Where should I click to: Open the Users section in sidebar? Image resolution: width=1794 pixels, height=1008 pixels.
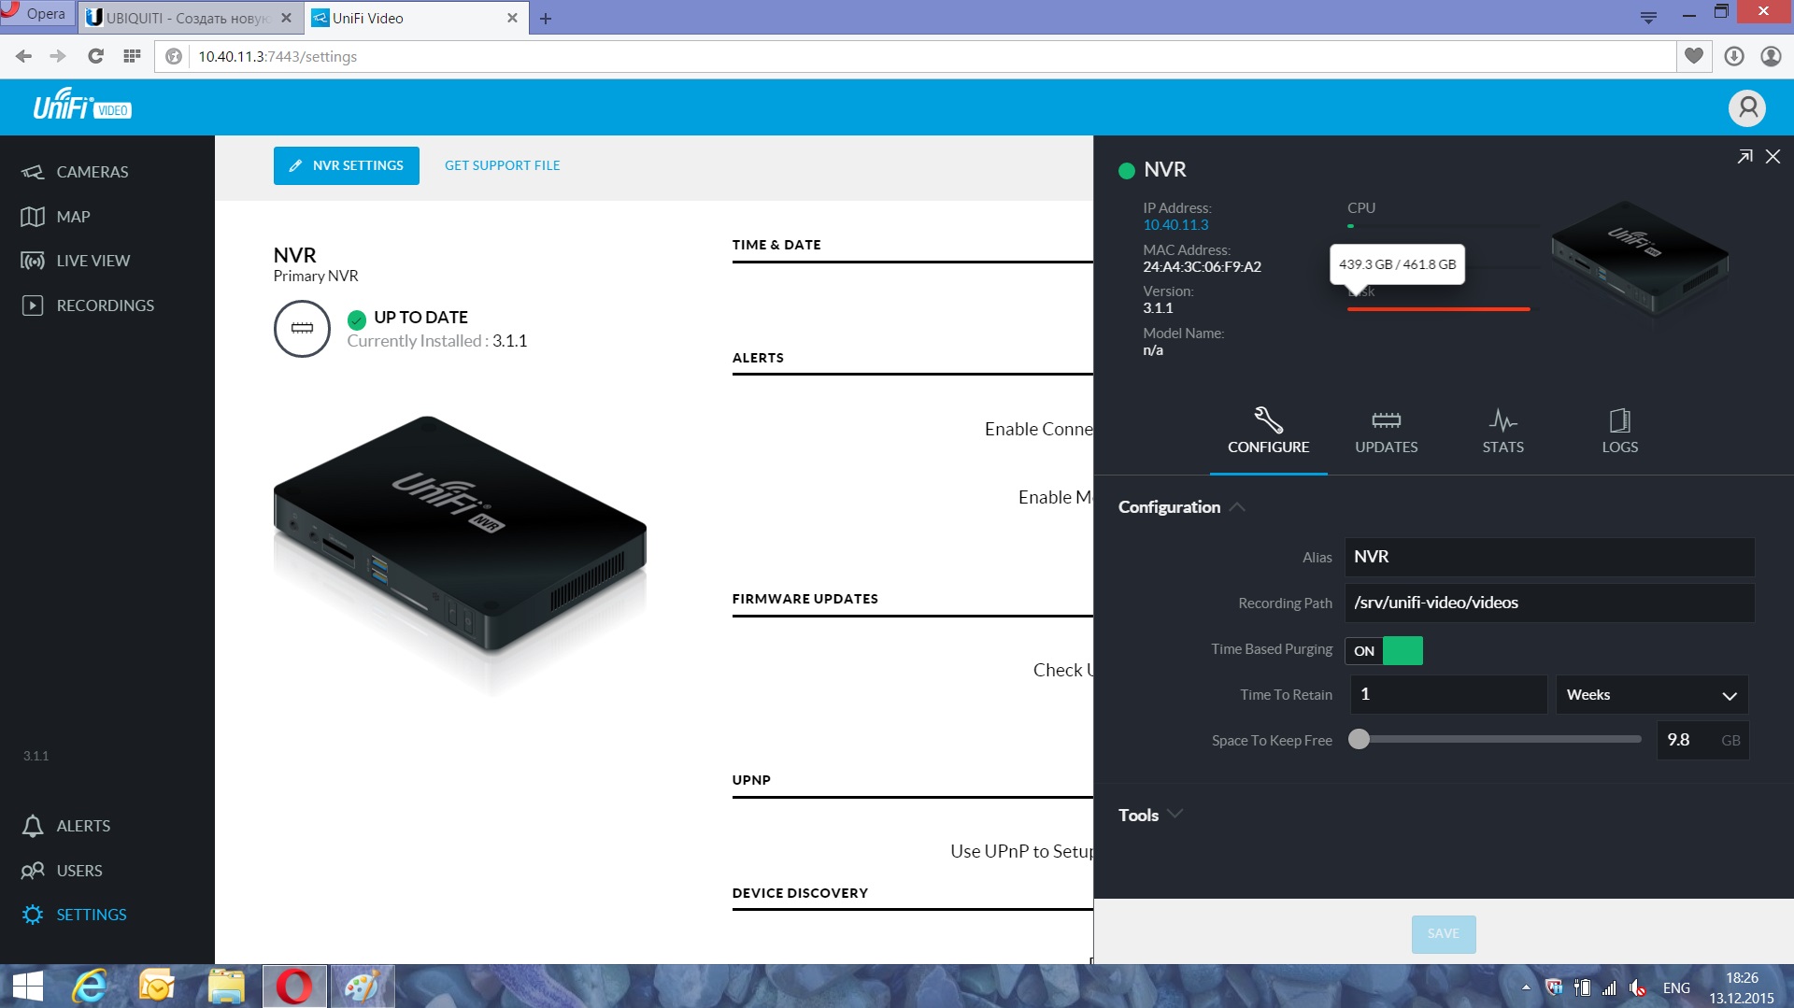tap(62, 871)
